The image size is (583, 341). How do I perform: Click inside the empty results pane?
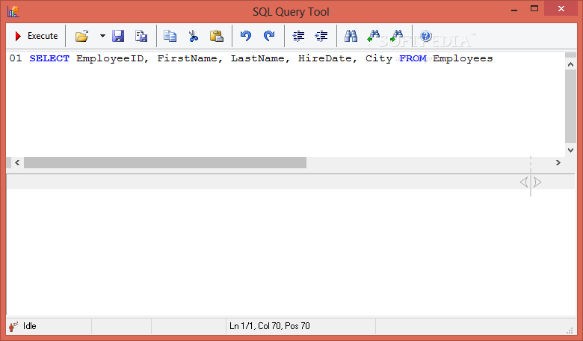pos(291,253)
